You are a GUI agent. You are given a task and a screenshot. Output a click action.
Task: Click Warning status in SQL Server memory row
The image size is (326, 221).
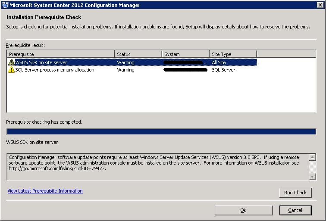pyautogui.click(x=125, y=70)
